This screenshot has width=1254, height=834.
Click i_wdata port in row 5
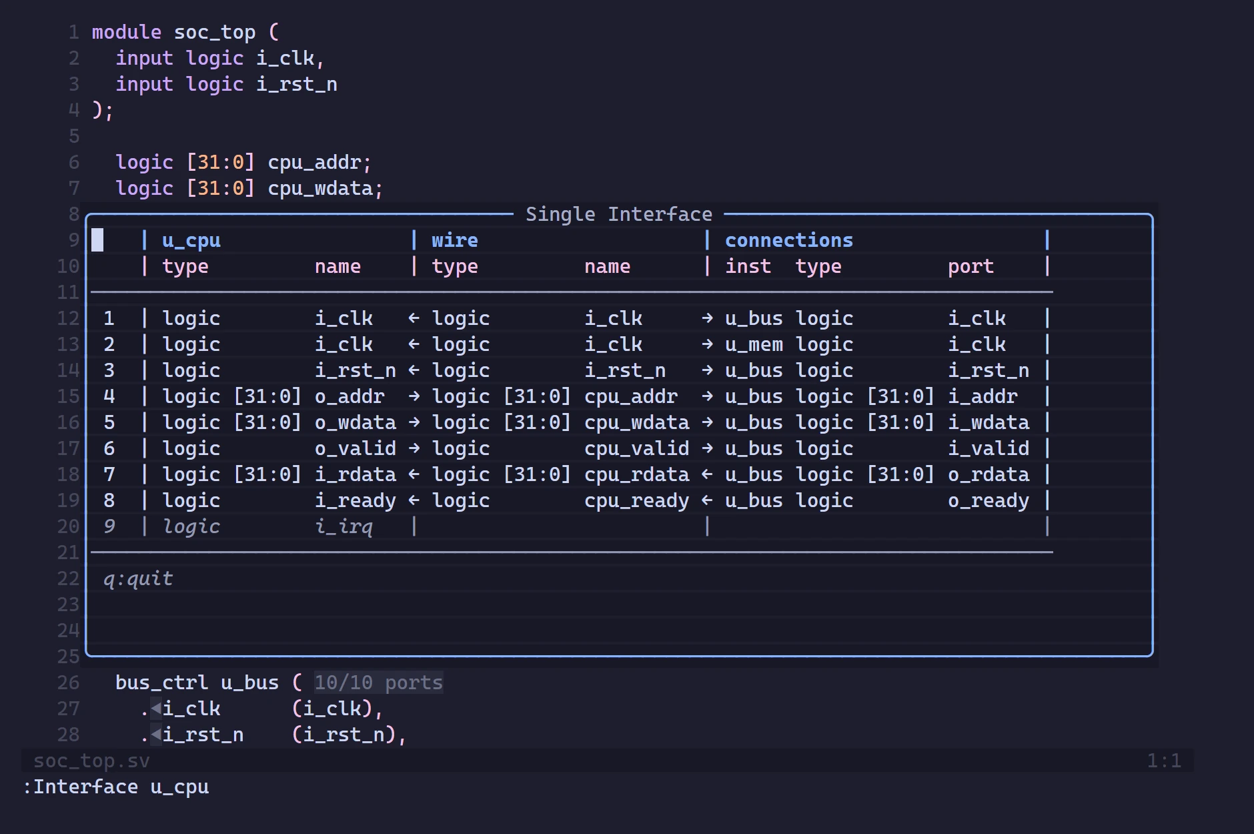(x=989, y=422)
